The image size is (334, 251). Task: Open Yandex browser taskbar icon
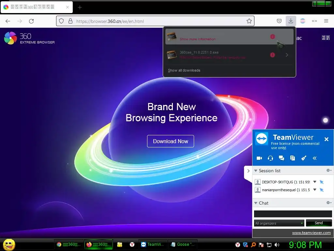pyautogui.click(x=132, y=244)
